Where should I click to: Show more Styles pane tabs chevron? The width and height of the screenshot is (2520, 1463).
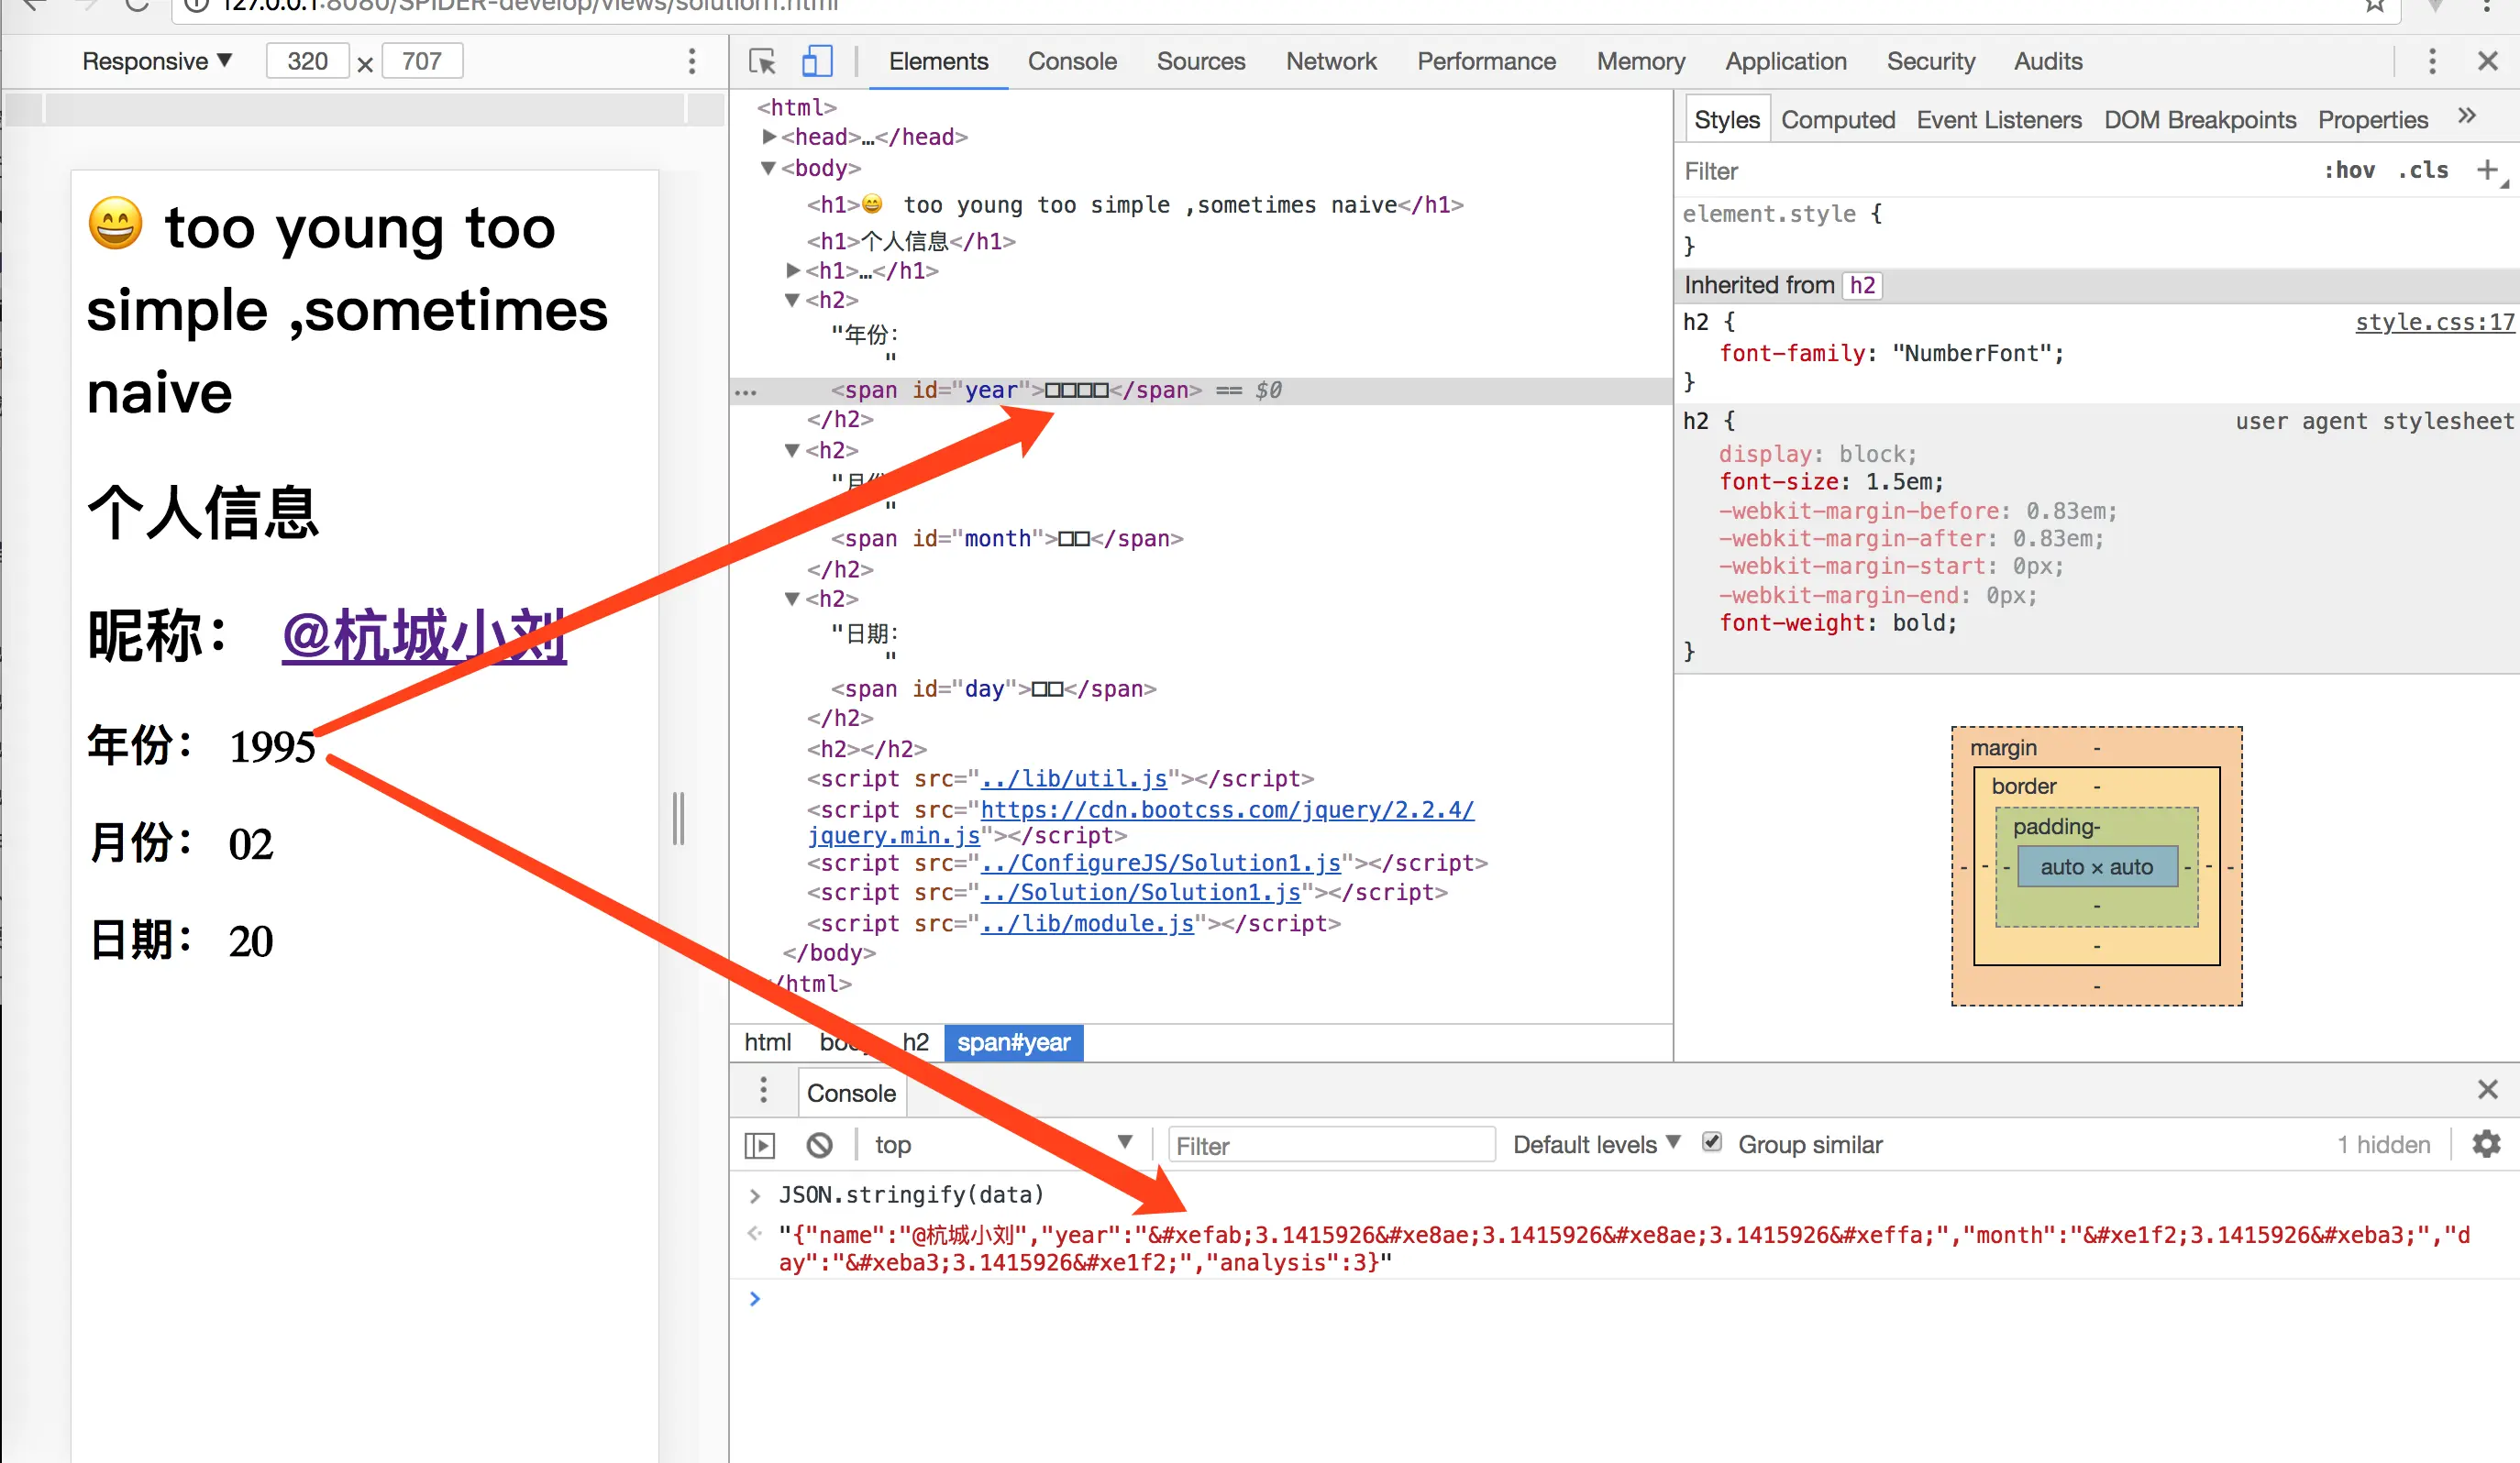point(2467,117)
